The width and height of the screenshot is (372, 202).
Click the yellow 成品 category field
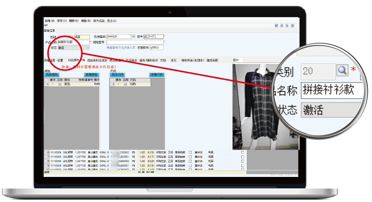[82, 37]
